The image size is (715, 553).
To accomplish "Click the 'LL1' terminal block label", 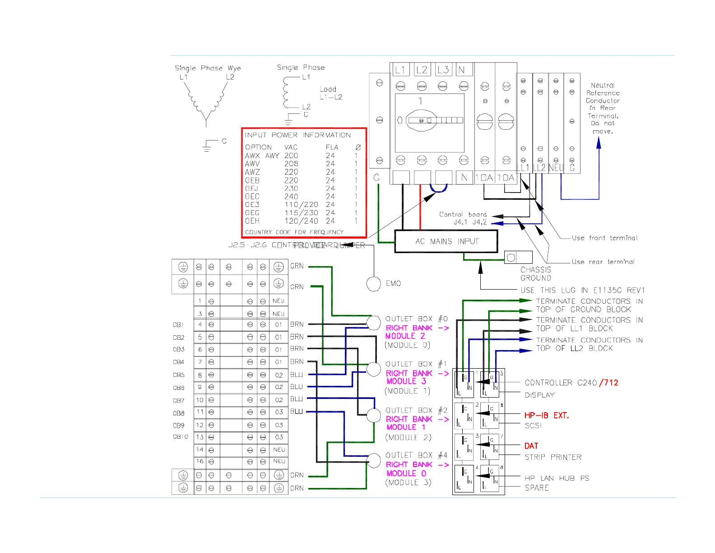I will pos(524,168).
